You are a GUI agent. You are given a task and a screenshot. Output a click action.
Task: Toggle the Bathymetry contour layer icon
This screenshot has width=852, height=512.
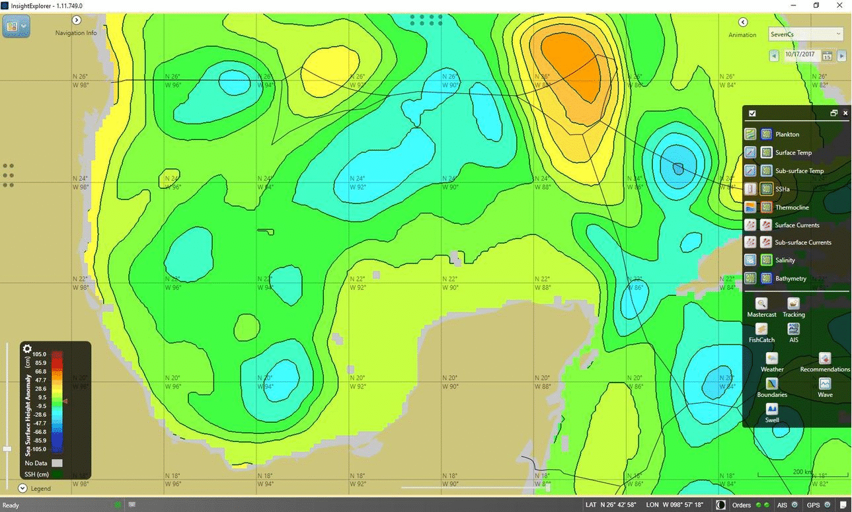coord(766,279)
